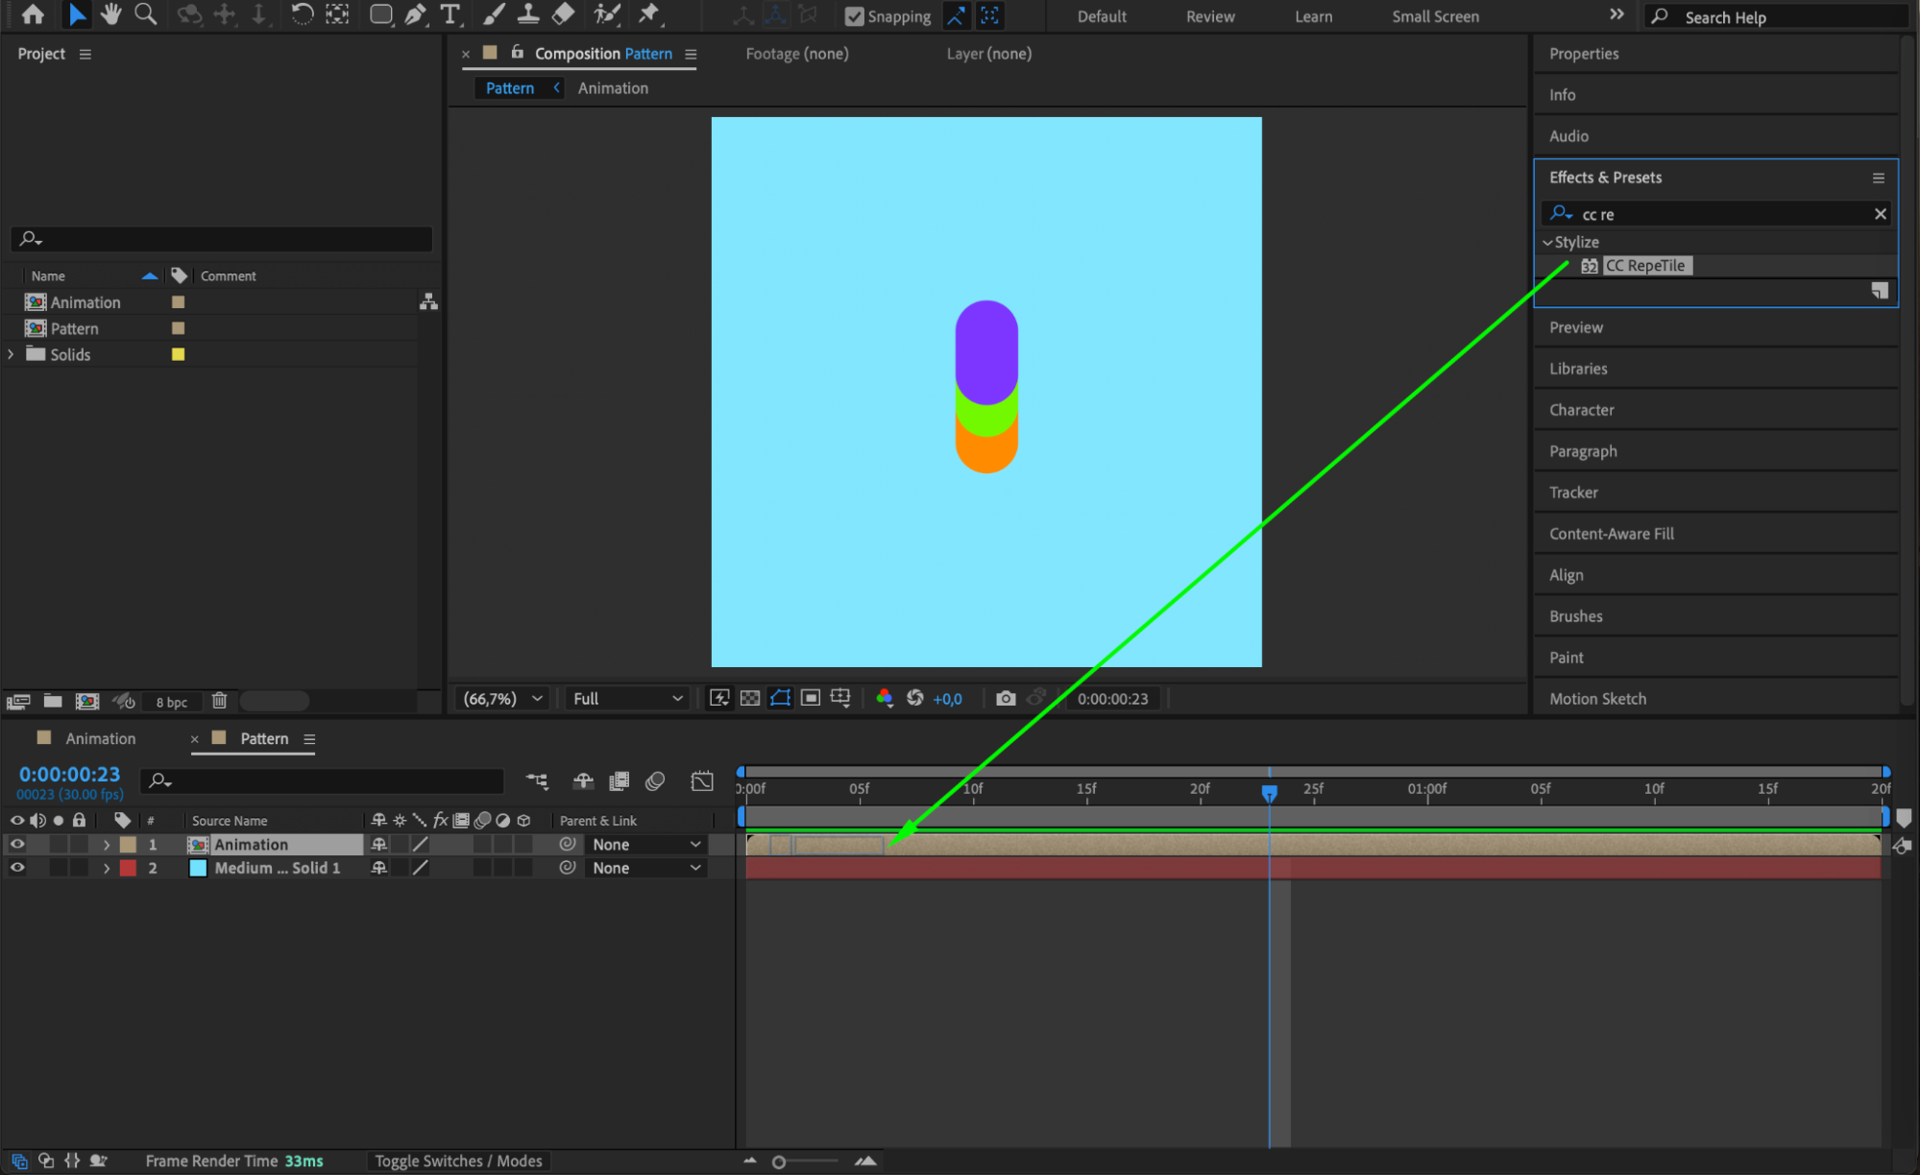Click the Take Snapshot camera icon
This screenshot has height=1175, width=1920.
click(1005, 699)
